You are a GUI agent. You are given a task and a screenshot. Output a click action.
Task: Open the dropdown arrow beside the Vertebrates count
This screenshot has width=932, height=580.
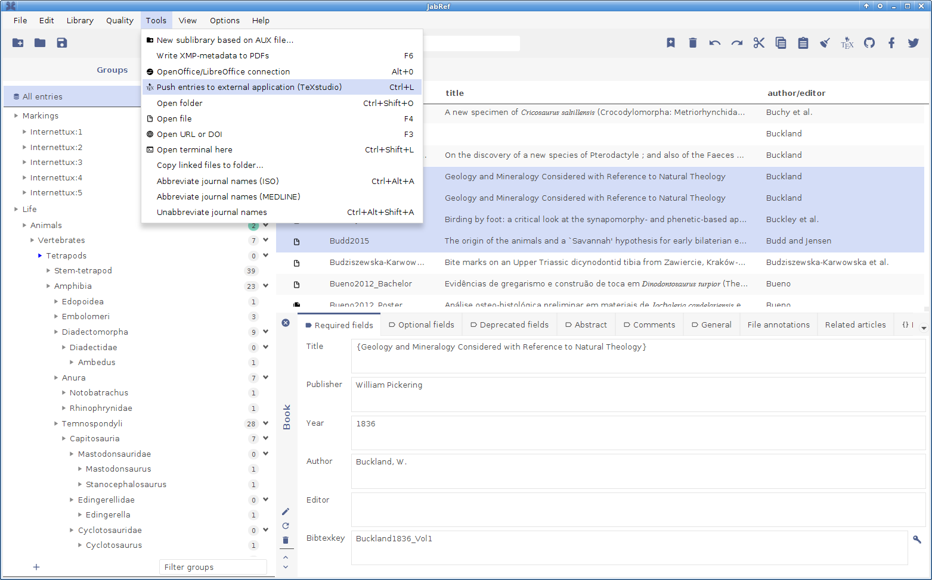click(265, 240)
